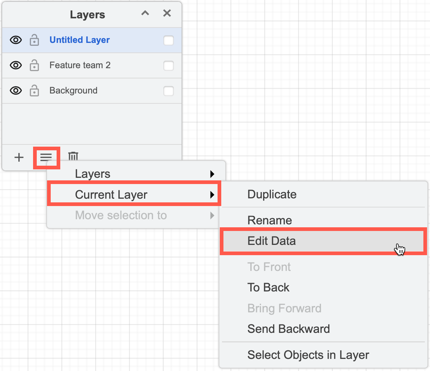Check the checkbox next to Untitled Layer

168,41
